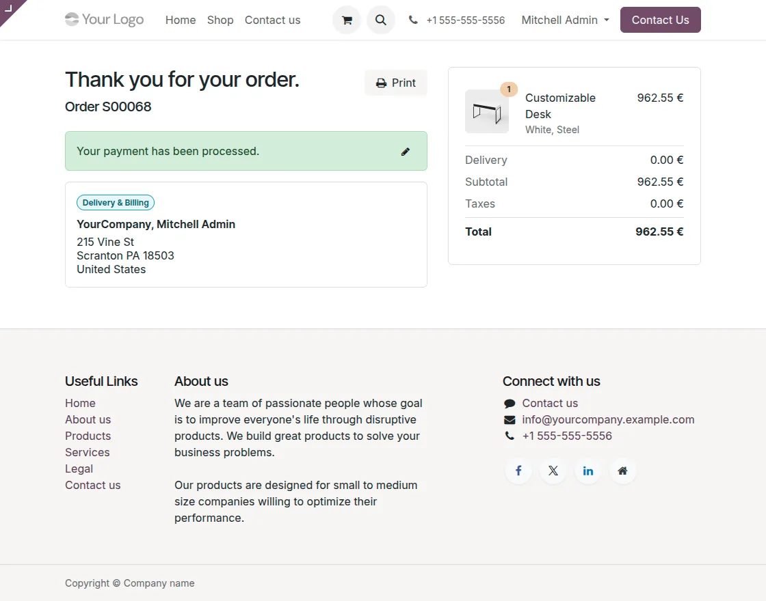Open the Legal link in Useful Links
Viewport: 766px width, 601px height.
(x=79, y=469)
